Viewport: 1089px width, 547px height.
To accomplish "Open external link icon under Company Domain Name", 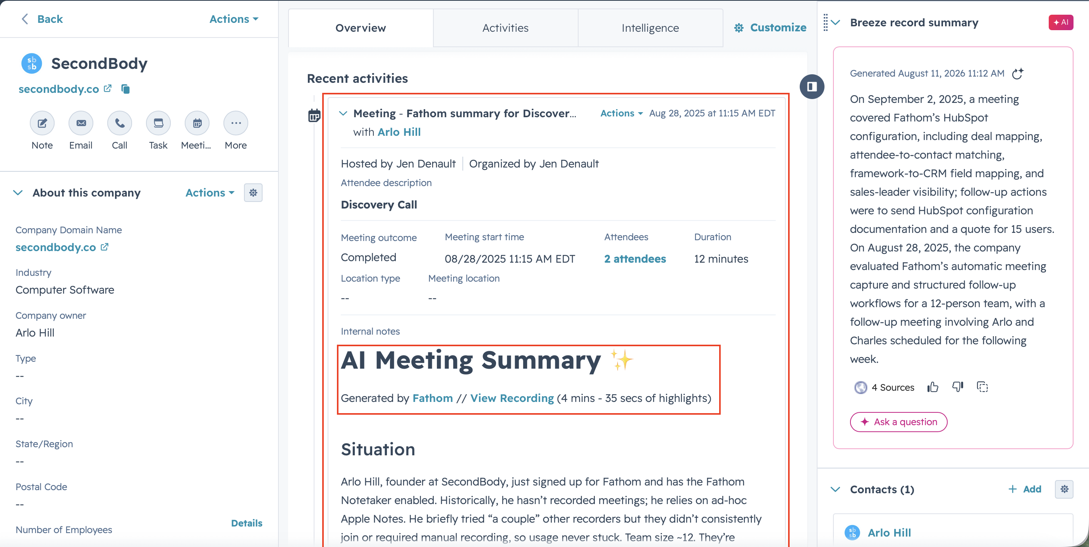I will coord(105,247).
